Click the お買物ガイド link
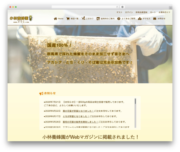This screenshot has width=180, height=152. click(x=165, y=12)
